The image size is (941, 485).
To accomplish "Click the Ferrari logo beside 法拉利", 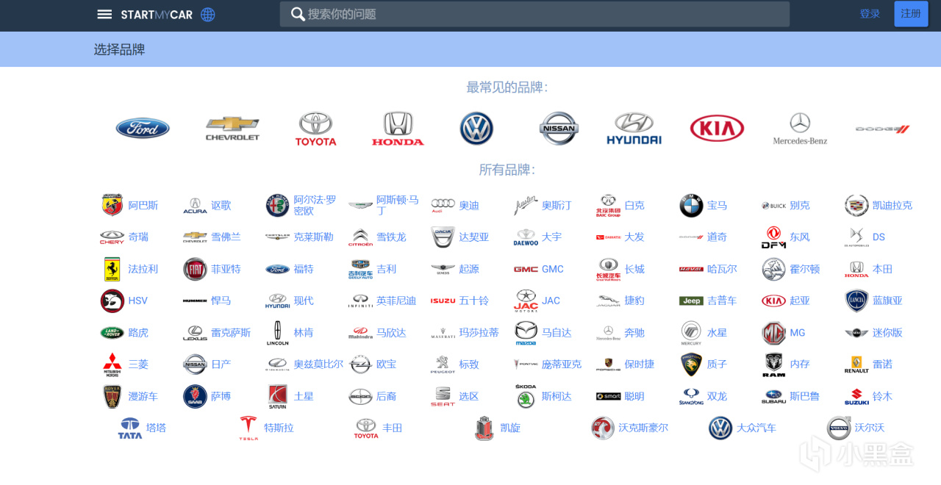I will [x=112, y=269].
